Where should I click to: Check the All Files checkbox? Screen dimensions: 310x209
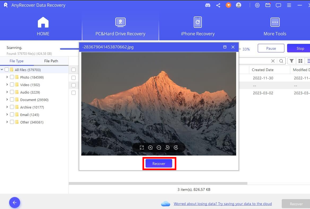(x=6, y=70)
